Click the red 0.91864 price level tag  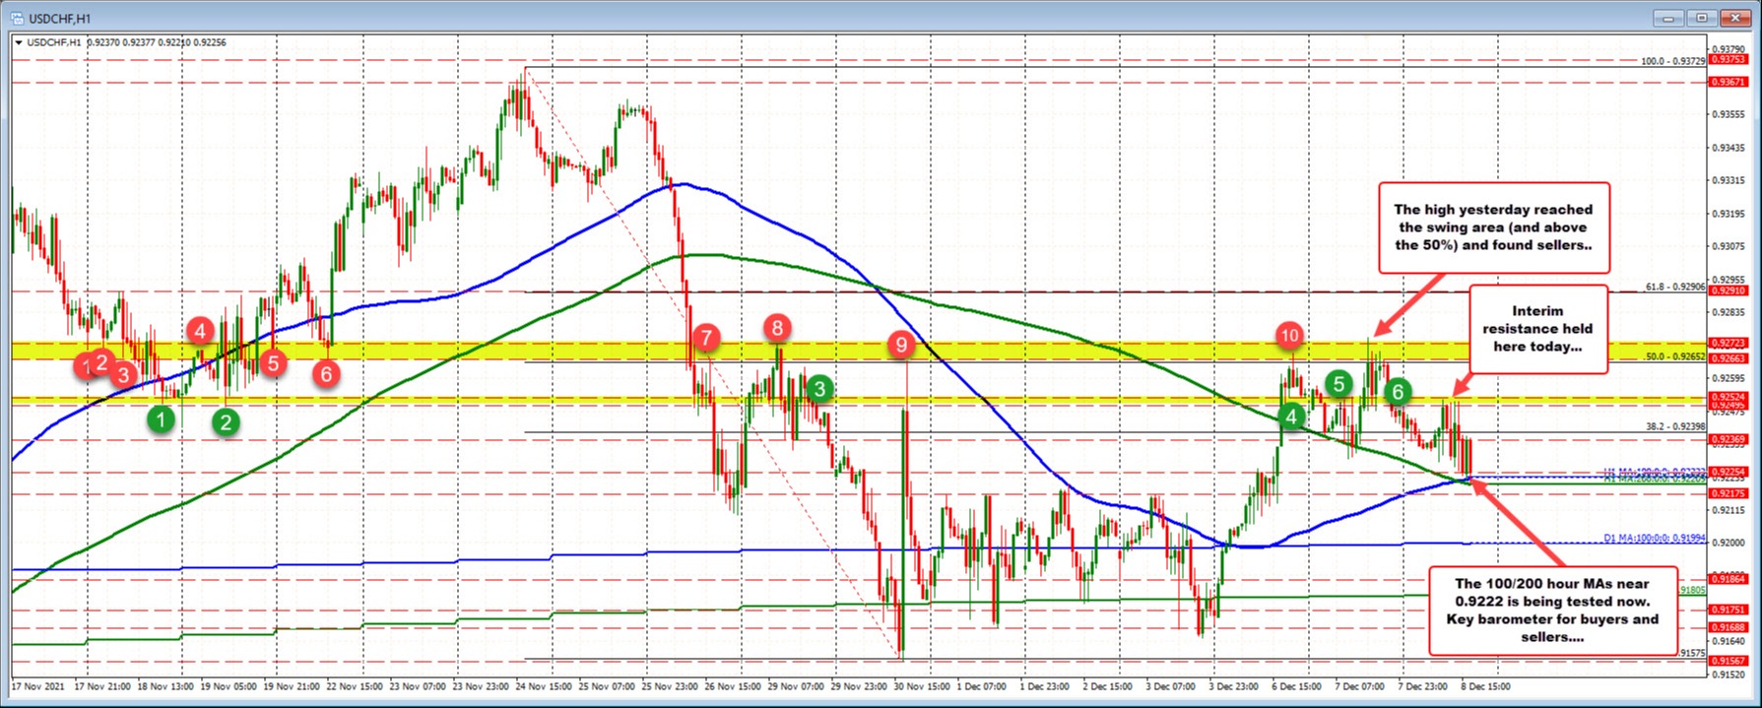1729,580
